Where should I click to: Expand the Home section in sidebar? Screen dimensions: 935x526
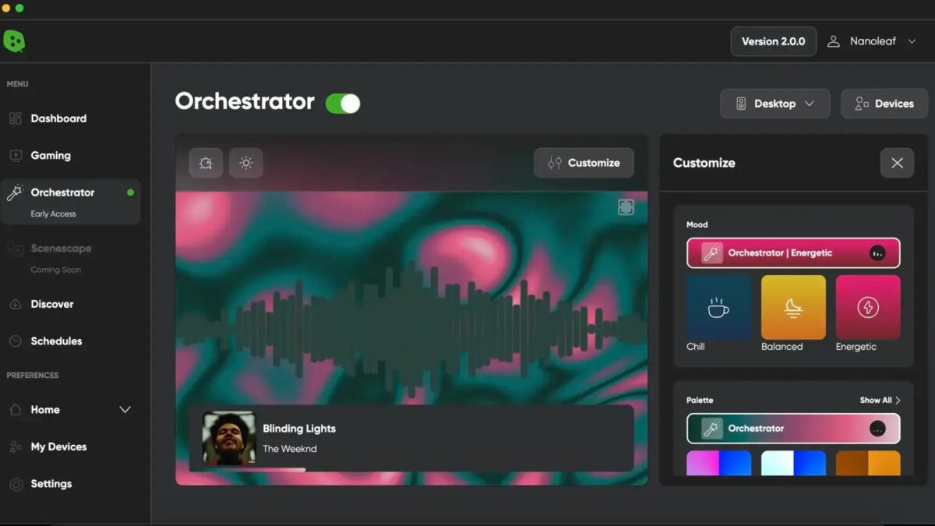125,410
